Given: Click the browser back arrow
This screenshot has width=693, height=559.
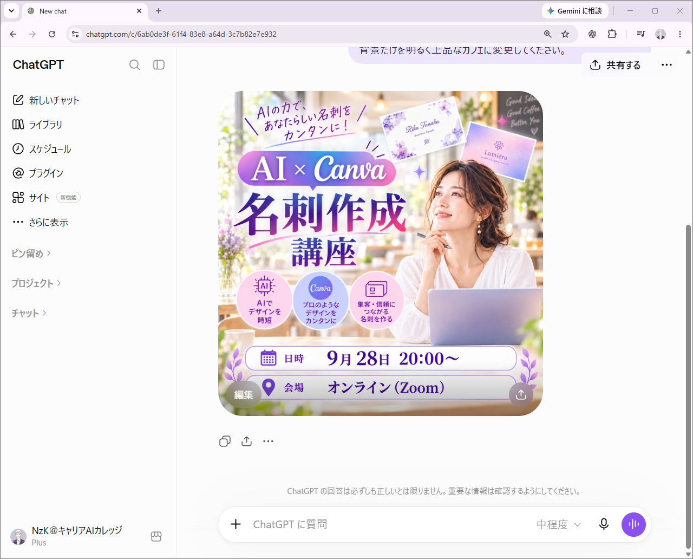Looking at the screenshot, I should pos(13,34).
